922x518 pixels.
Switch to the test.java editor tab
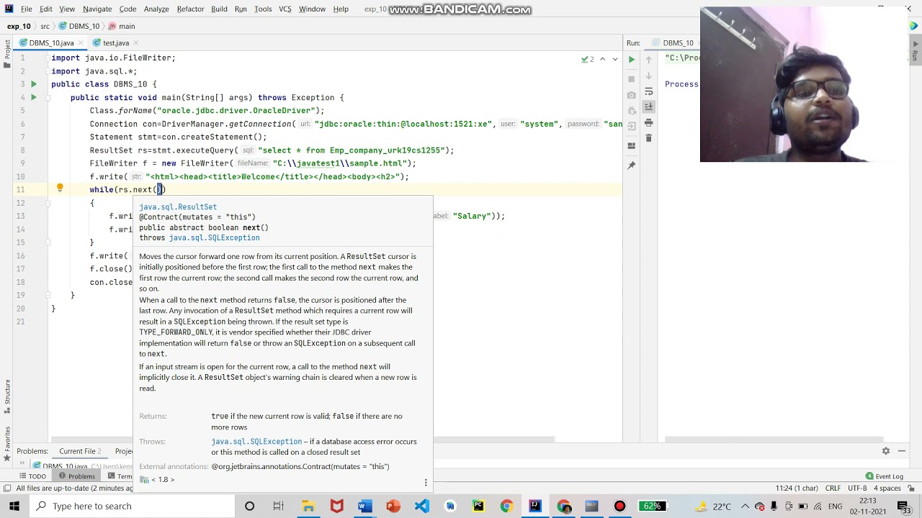click(115, 43)
